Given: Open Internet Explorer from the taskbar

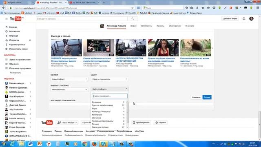Looking at the screenshot, I should pyautogui.click(x=12, y=144).
